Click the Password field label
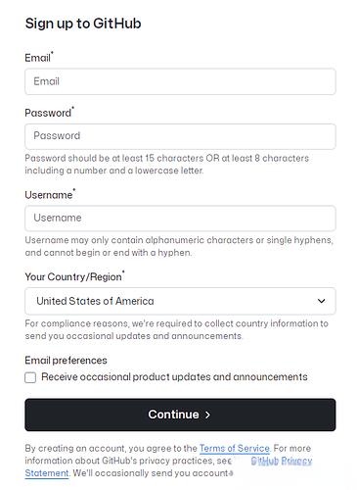 click(x=48, y=113)
